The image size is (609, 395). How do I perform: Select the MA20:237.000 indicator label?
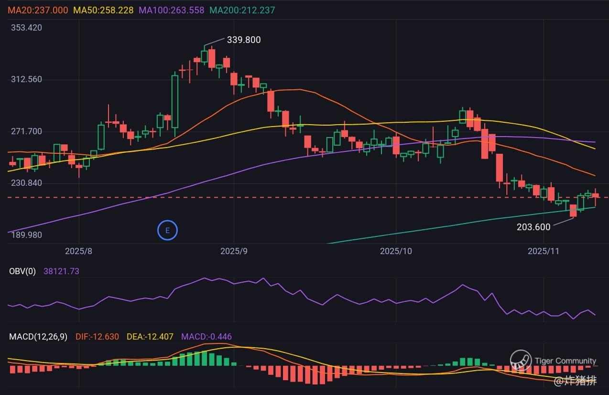pos(38,10)
